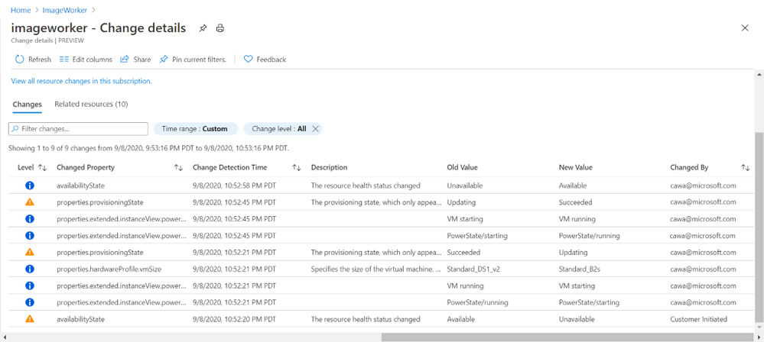
Task: Close the Change details blade
Action: coord(745,28)
